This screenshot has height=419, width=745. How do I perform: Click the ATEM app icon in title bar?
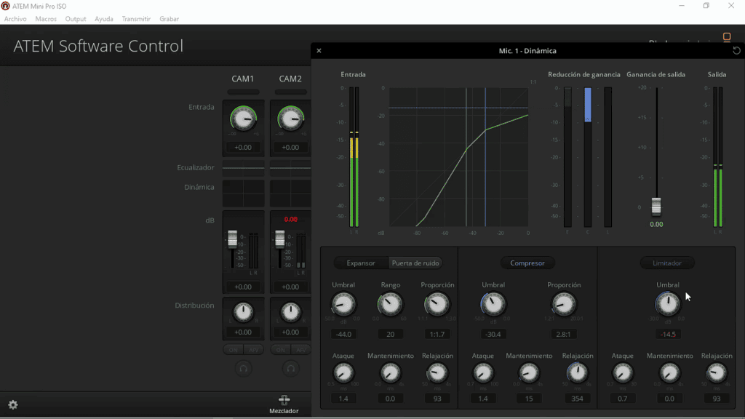click(x=5, y=6)
